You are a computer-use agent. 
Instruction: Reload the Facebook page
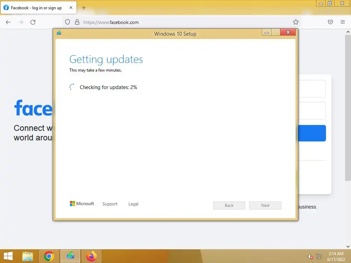point(33,22)
